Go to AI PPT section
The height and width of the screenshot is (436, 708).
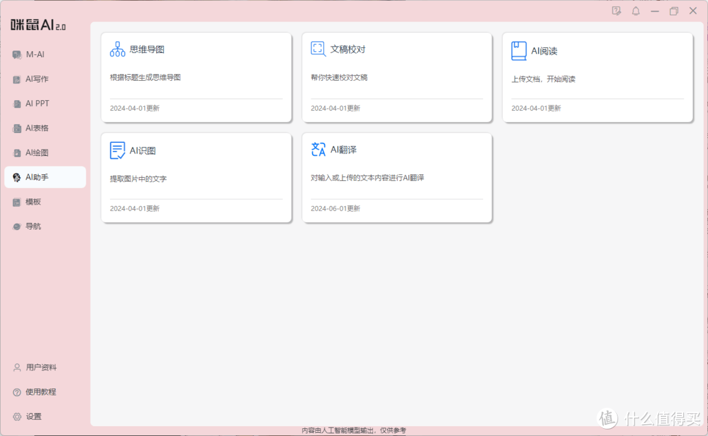tap(37, 104)
